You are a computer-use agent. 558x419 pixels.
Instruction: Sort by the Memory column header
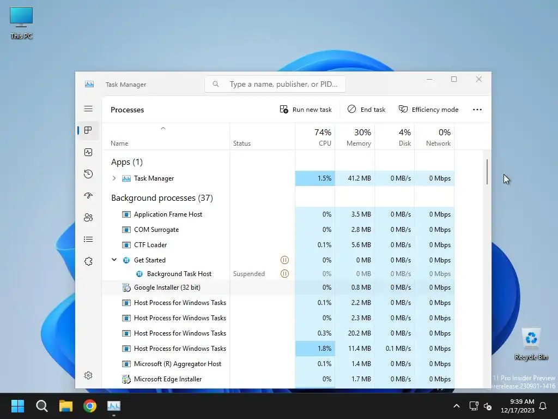point(355,137)
